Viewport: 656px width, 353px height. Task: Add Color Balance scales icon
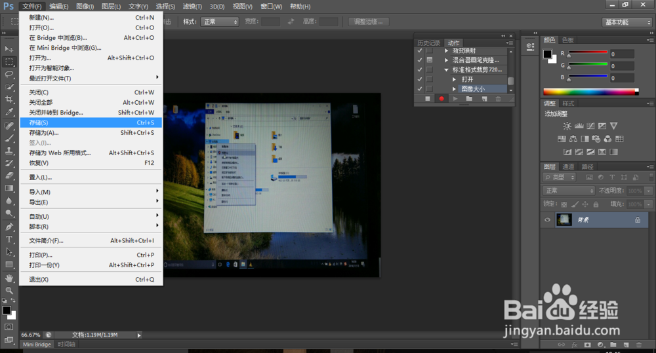click(x=573, y=139)
